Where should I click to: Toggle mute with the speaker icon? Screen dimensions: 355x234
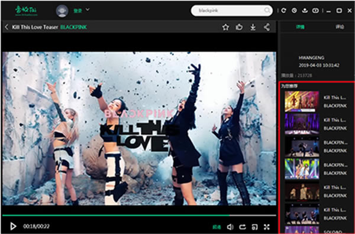coord(230,227)
